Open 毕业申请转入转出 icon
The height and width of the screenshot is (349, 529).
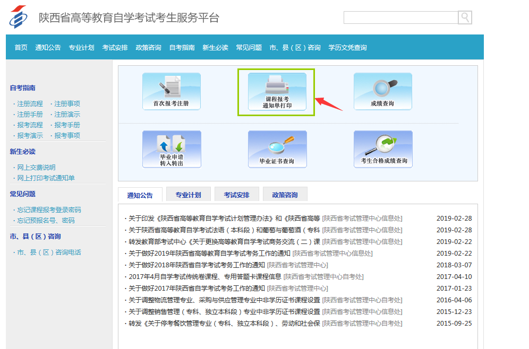click(x=172, y=149)
